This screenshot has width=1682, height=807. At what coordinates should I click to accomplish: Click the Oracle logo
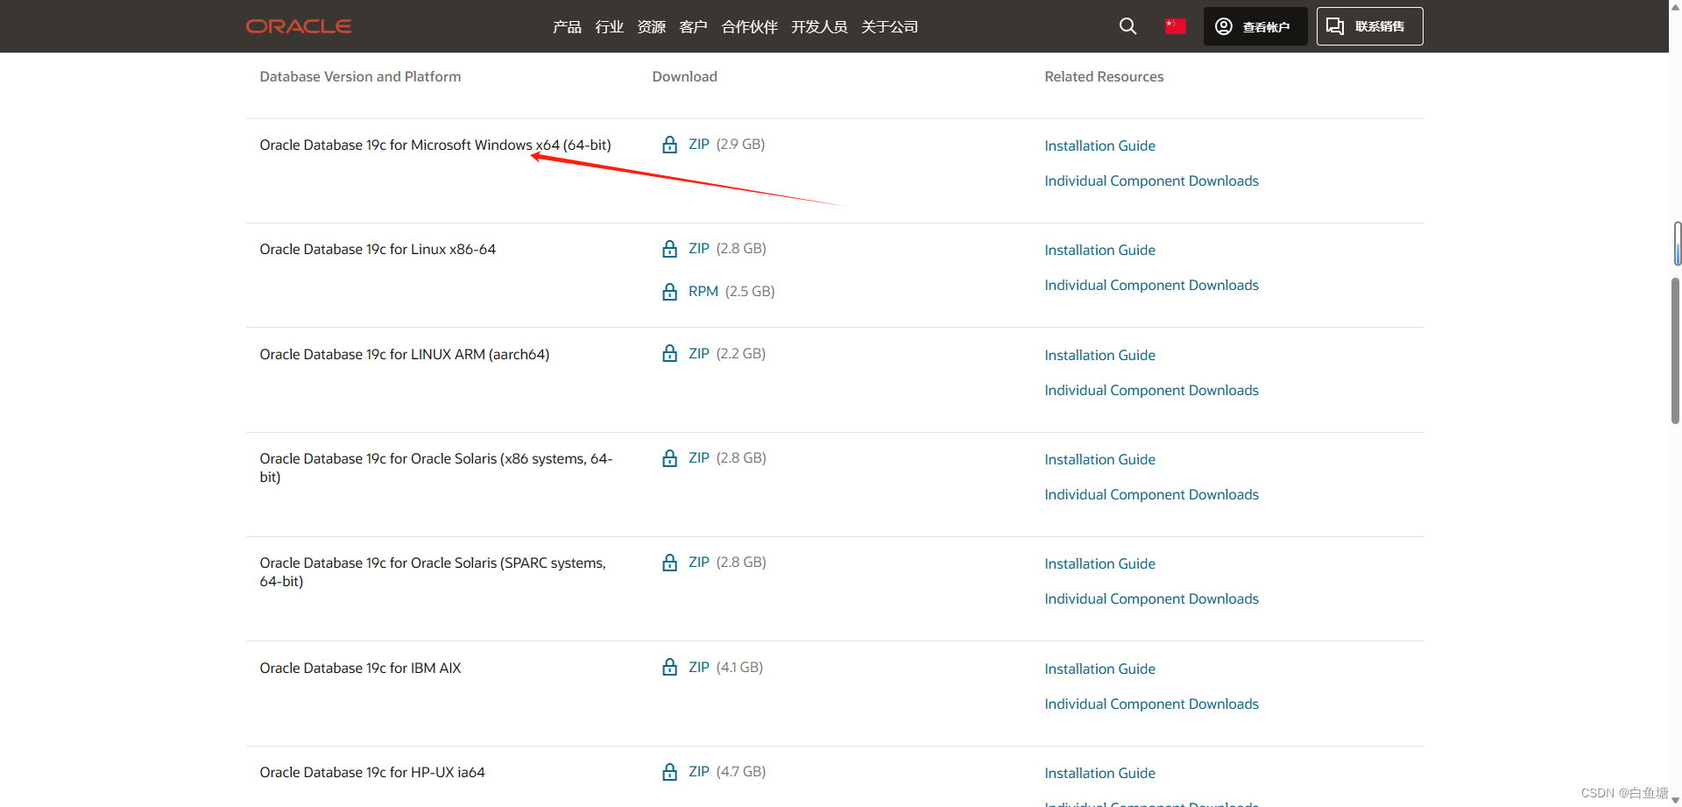299,26
